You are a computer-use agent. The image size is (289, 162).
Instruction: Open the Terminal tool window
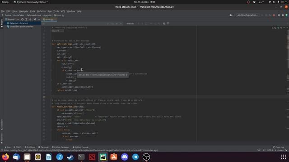click(43, 147)
